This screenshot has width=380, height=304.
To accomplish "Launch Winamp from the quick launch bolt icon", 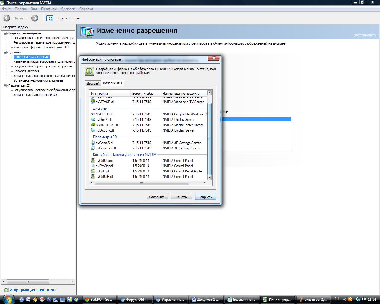I will coord(35,300).
